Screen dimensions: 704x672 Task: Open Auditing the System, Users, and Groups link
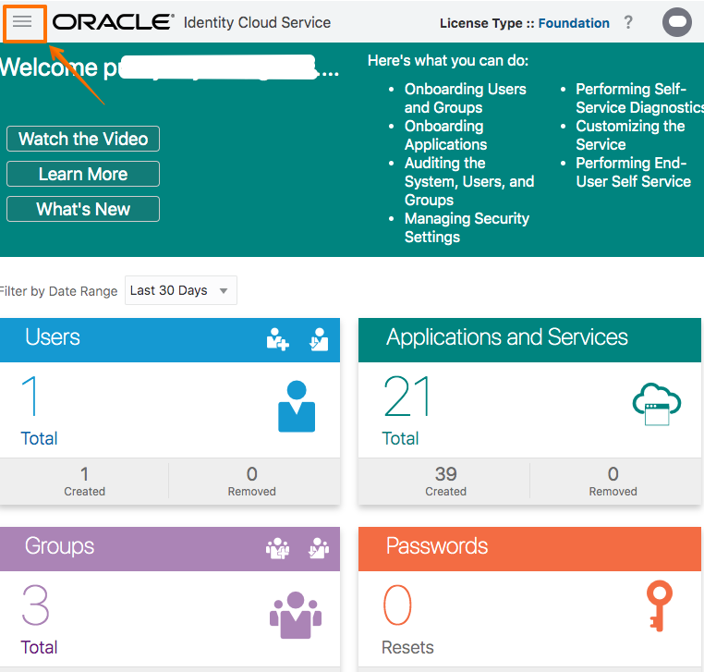pyautogui.click(x=469, y=181)
